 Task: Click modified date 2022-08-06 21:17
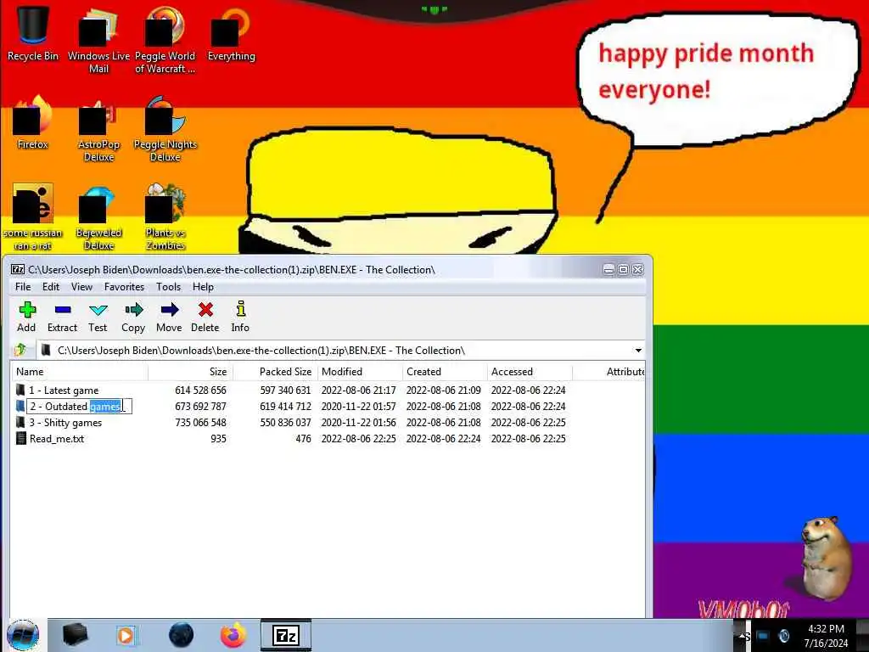tap(359, 391)
